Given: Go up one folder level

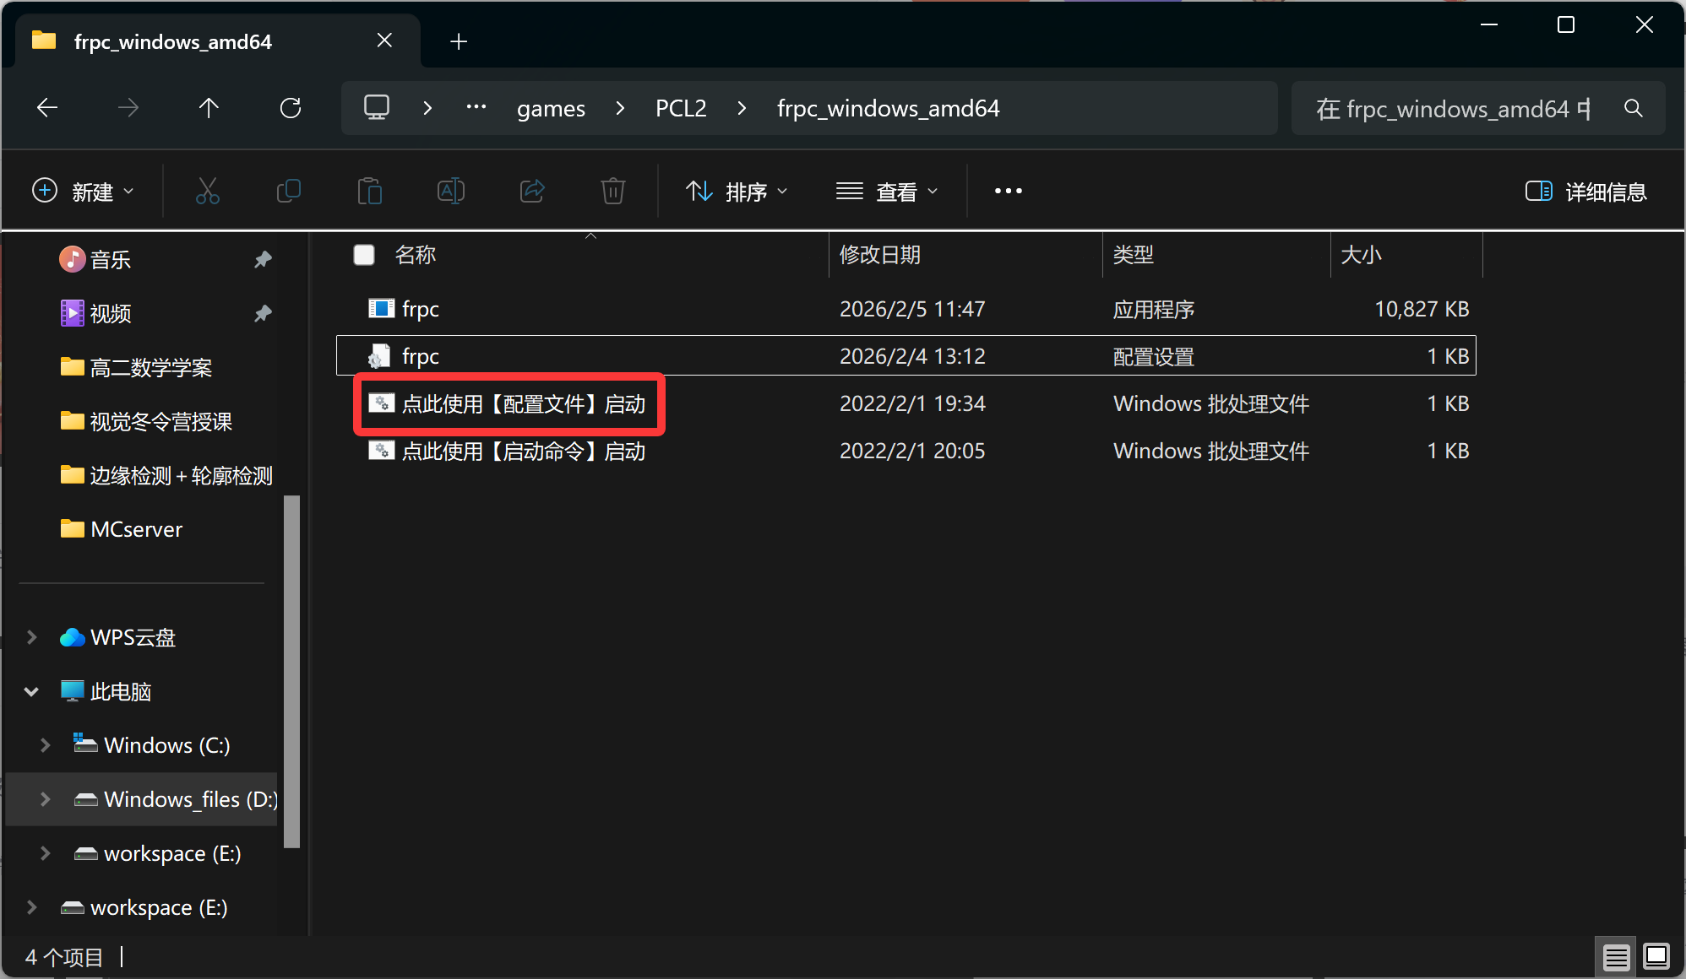Looking at the screenshot, I should 209,108.
